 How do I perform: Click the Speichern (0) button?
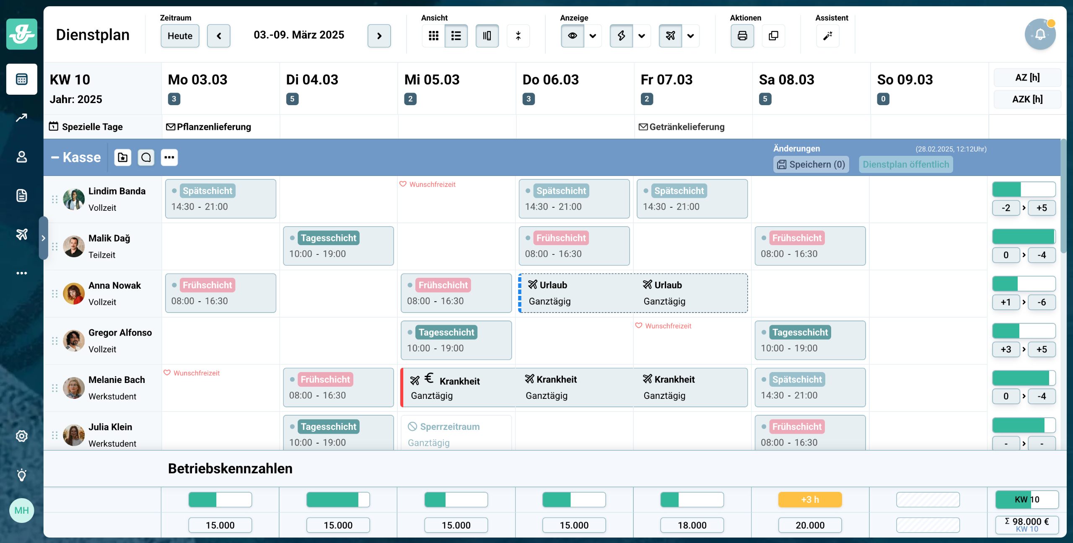tap(811, 164)
